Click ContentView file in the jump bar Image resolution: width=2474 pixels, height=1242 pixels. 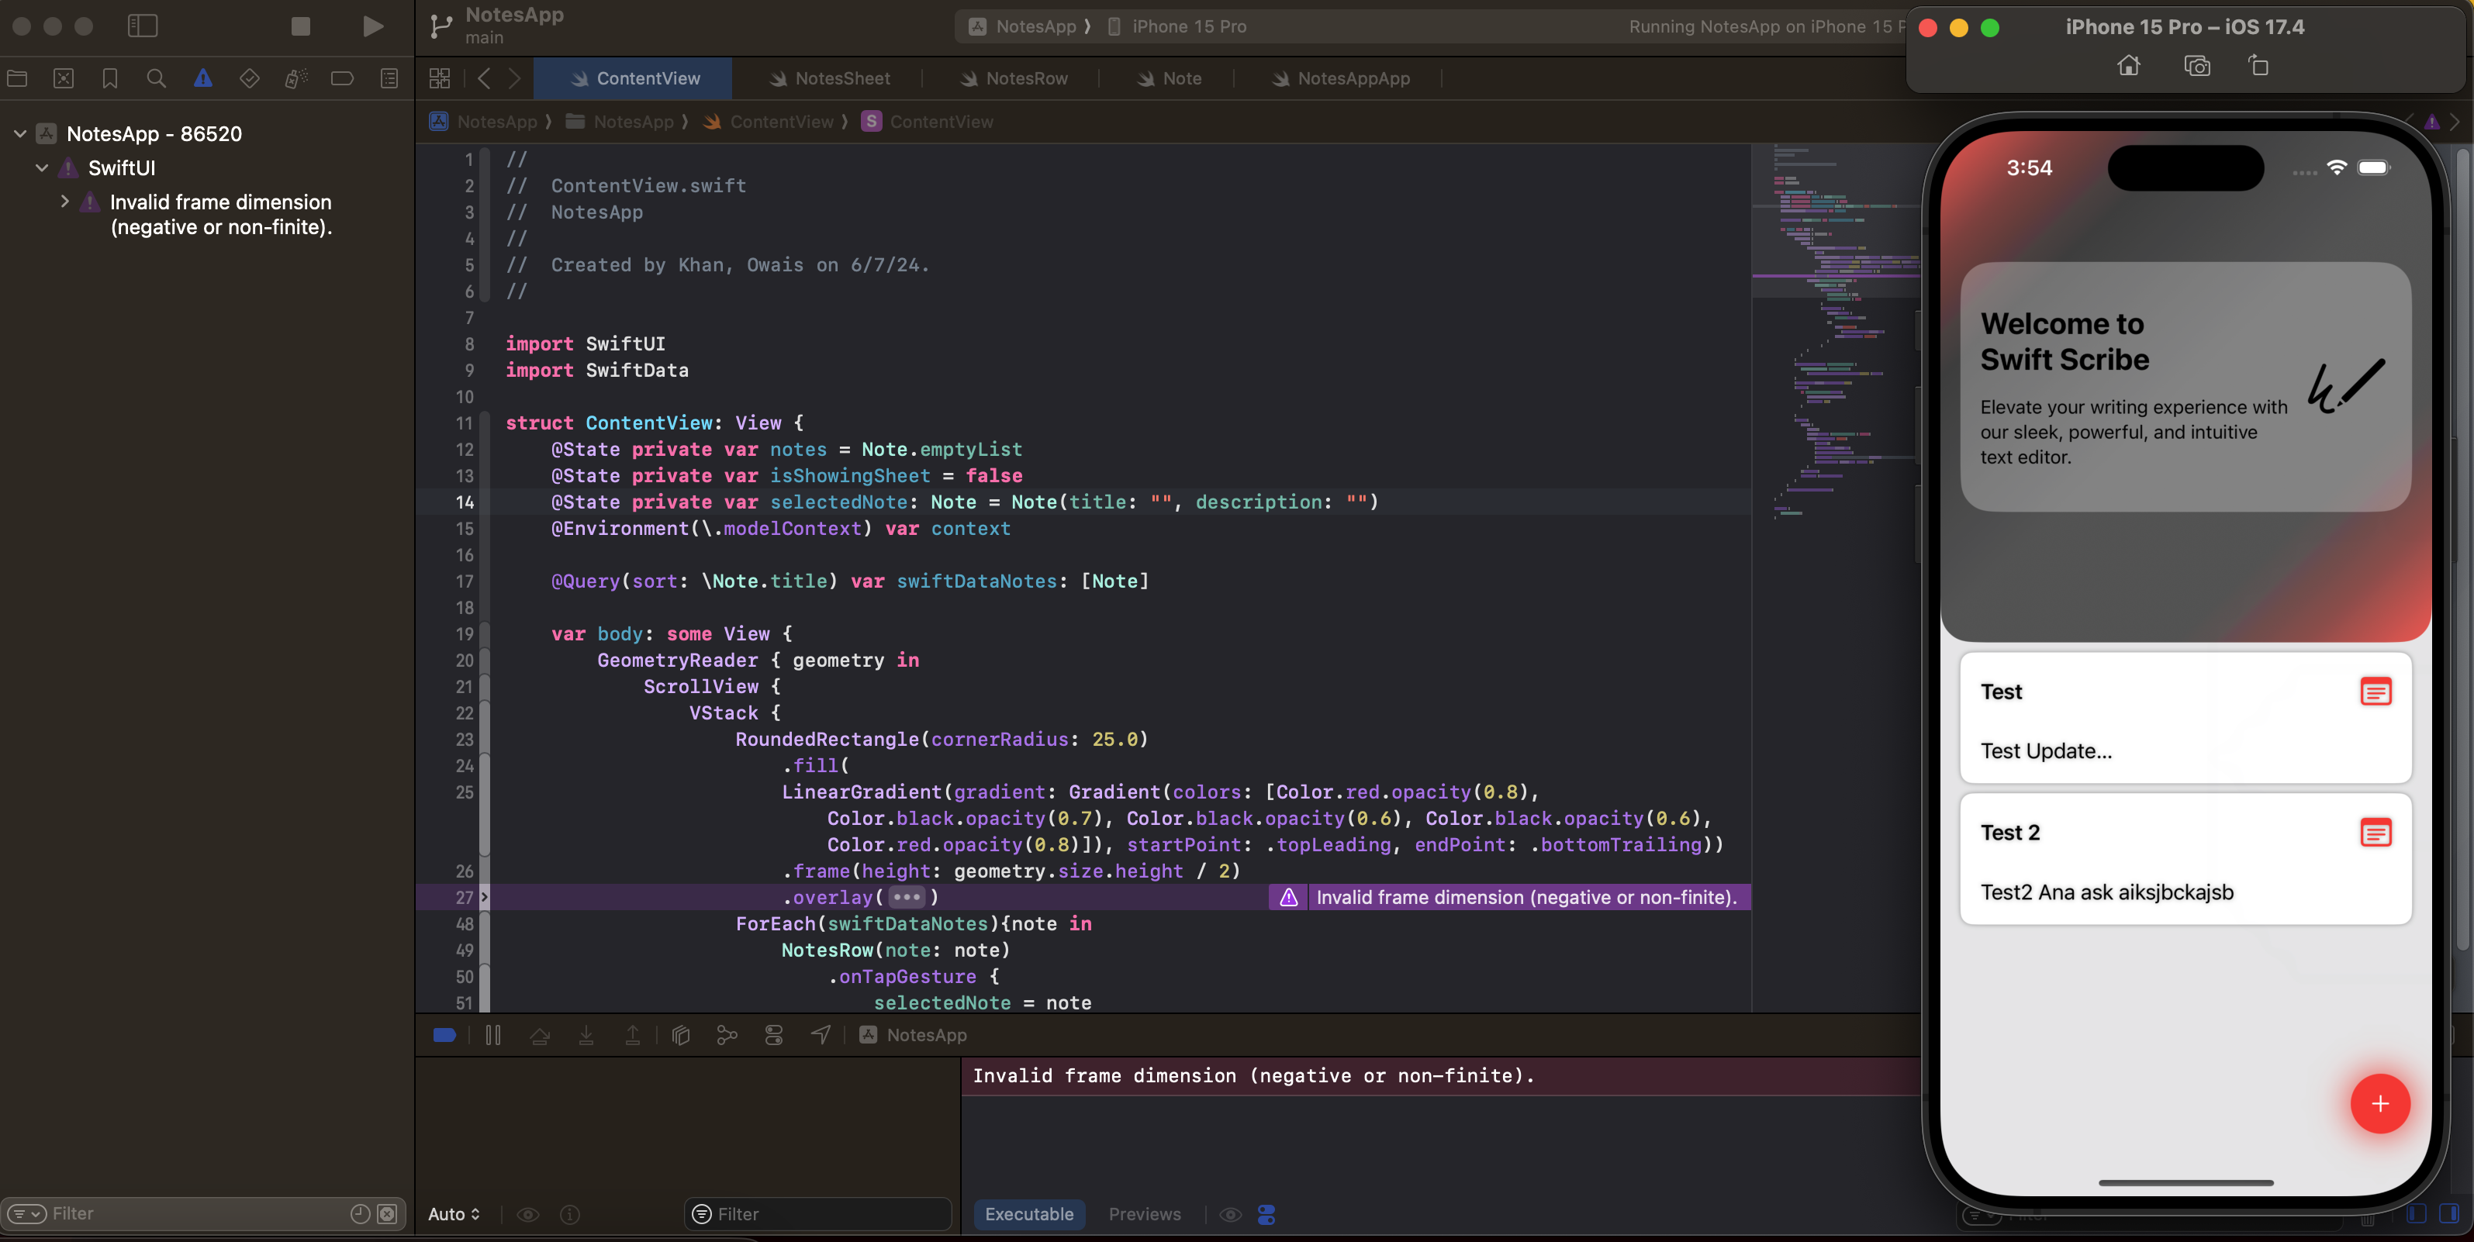(x=769, y=122)
